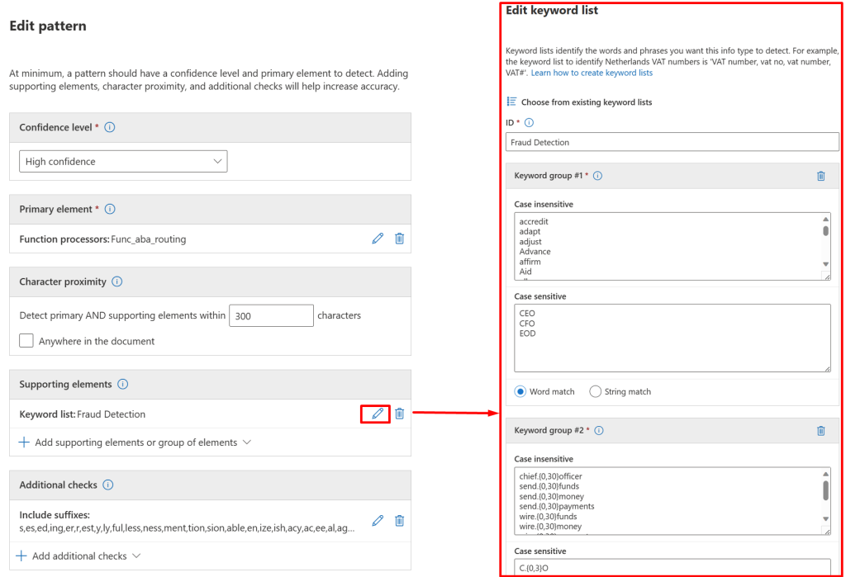
Task: Click group #2 keyword list scroll-down arrow
Action: [825, 518]
